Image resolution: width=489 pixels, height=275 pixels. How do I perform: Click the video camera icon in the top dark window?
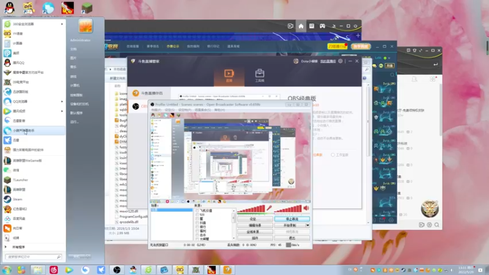pyautogui.click(x=290, y=26)
